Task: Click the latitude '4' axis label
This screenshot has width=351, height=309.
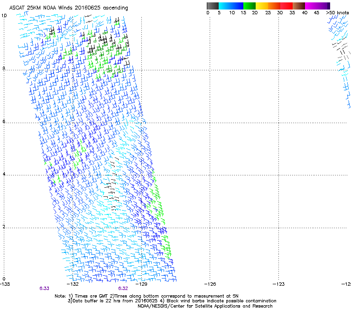Action: (4, 174)
